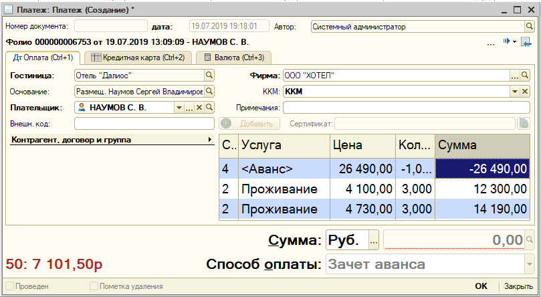Open author lookup magnifier icon
The height and width of the screenshot is (297, 541).
coord(529,27)
